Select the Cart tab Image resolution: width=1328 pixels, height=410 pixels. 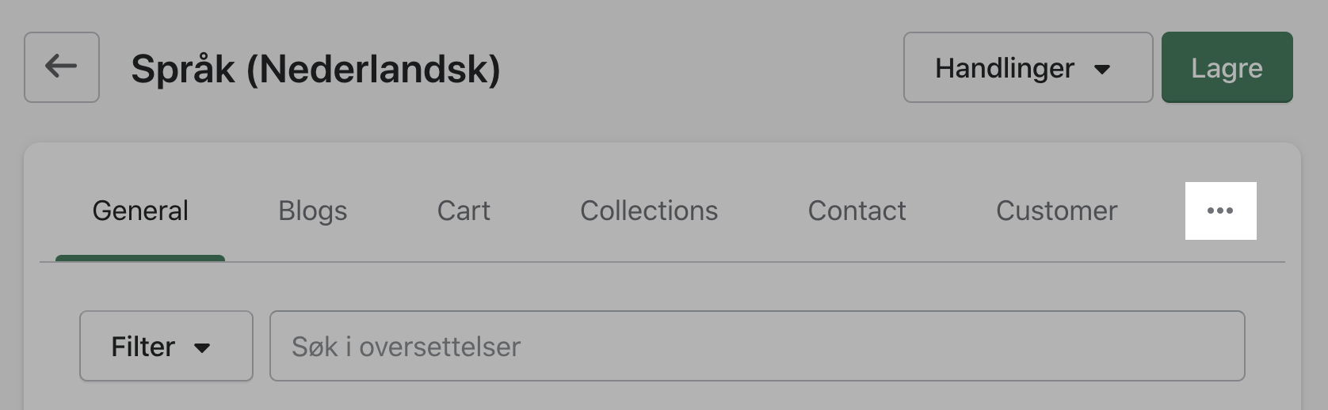[464, 211]
